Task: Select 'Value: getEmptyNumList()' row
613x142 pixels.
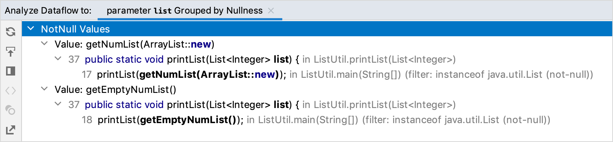Action: coord(115,90)
